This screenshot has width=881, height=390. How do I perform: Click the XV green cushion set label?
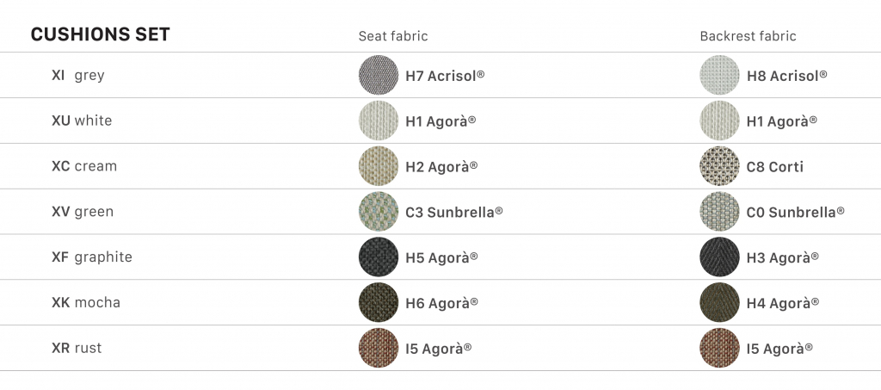tap(83, 212)
